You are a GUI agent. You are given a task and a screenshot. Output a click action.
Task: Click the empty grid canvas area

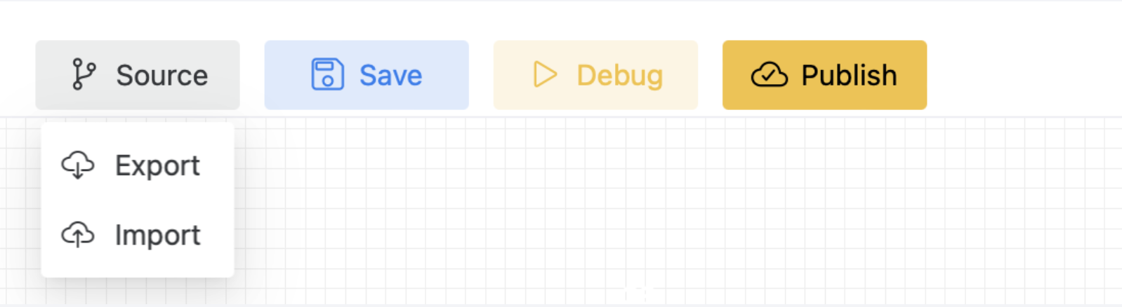632,210
